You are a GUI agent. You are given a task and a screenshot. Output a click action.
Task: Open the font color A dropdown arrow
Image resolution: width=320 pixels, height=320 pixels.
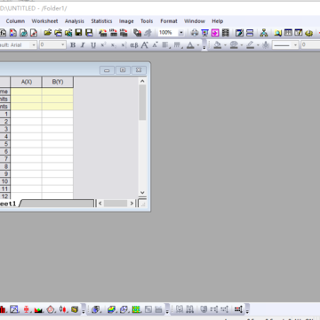(x=198, y=45)
